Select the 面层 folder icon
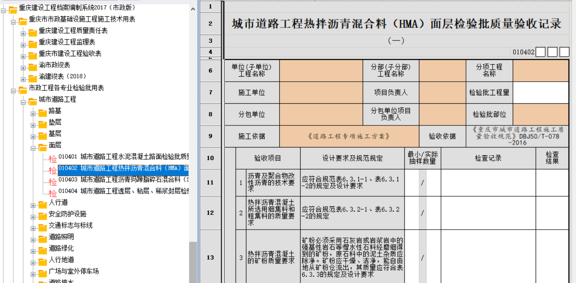Viewport: 576px width, 283px height. (43, 147)
